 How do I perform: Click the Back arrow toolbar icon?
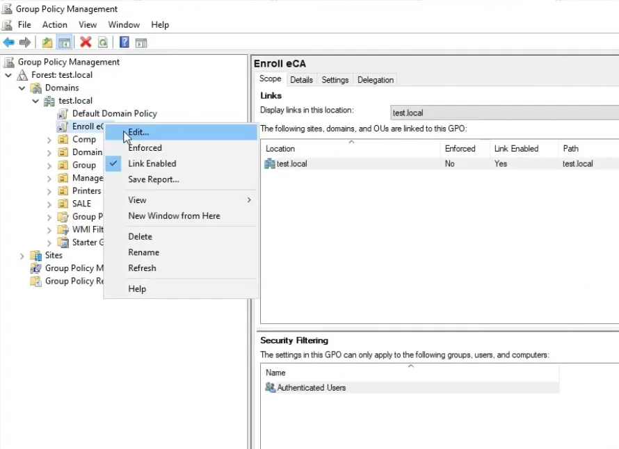(8, 42)
